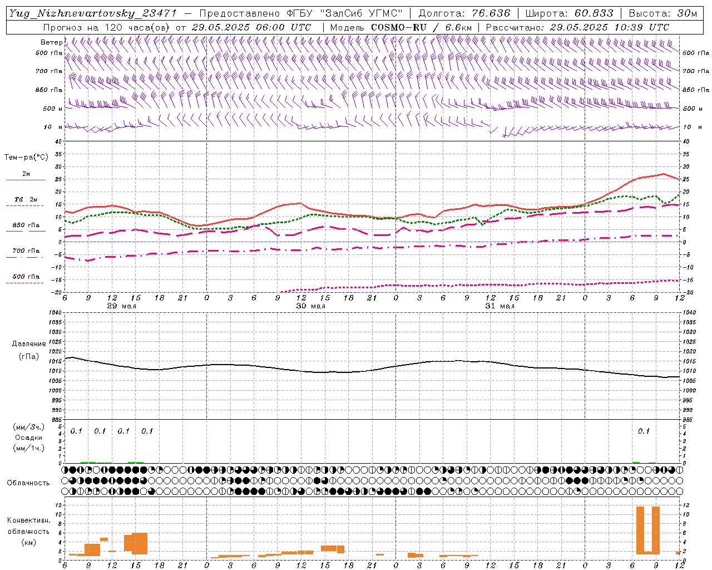Click the 'Давление' pressure panel label

tap(29, 344)
